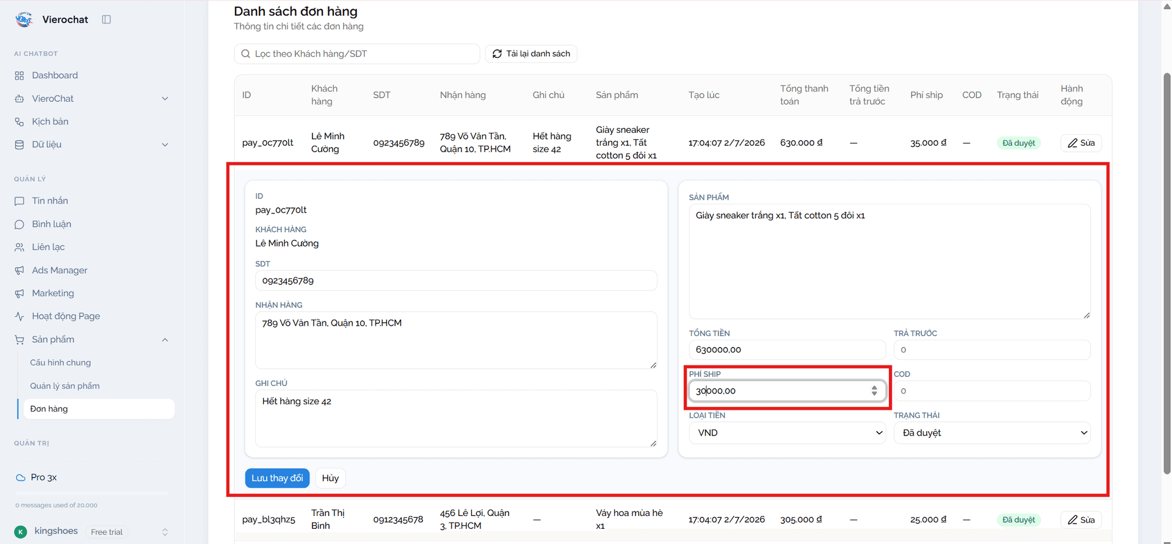Expand the Dữ liệu submenu chevron

pyautogui.click(x=165, y=145)
